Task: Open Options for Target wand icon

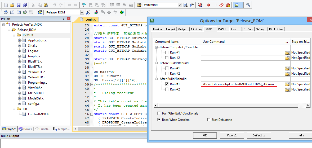Action: point(88,12)
